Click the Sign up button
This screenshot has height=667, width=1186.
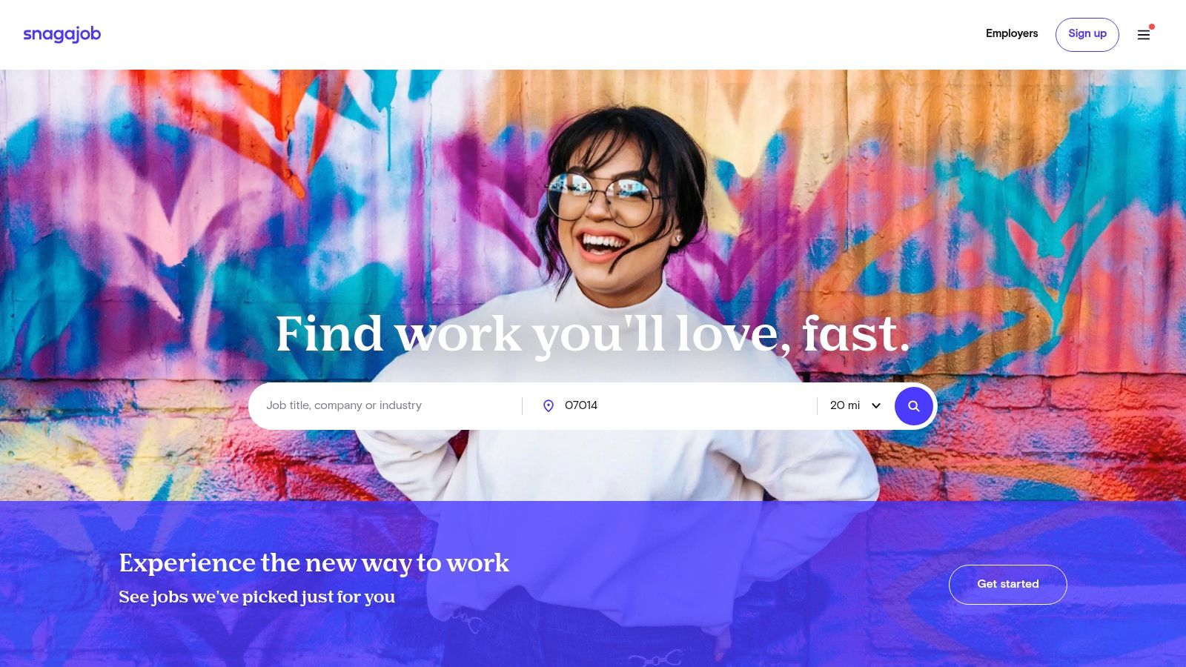[1087, 34]
